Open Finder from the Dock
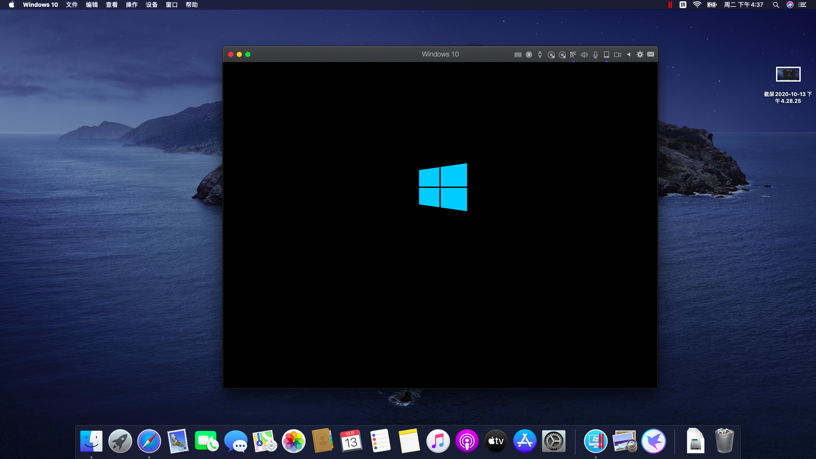This screenshot has width=816, height=459. pos(91,441)
